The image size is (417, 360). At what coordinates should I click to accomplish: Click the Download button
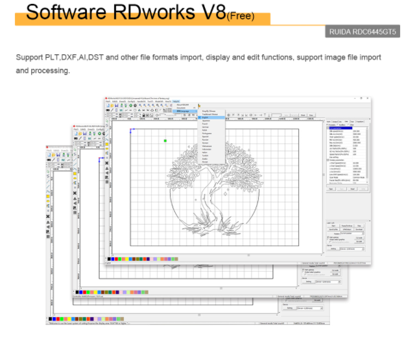point(361,229)
